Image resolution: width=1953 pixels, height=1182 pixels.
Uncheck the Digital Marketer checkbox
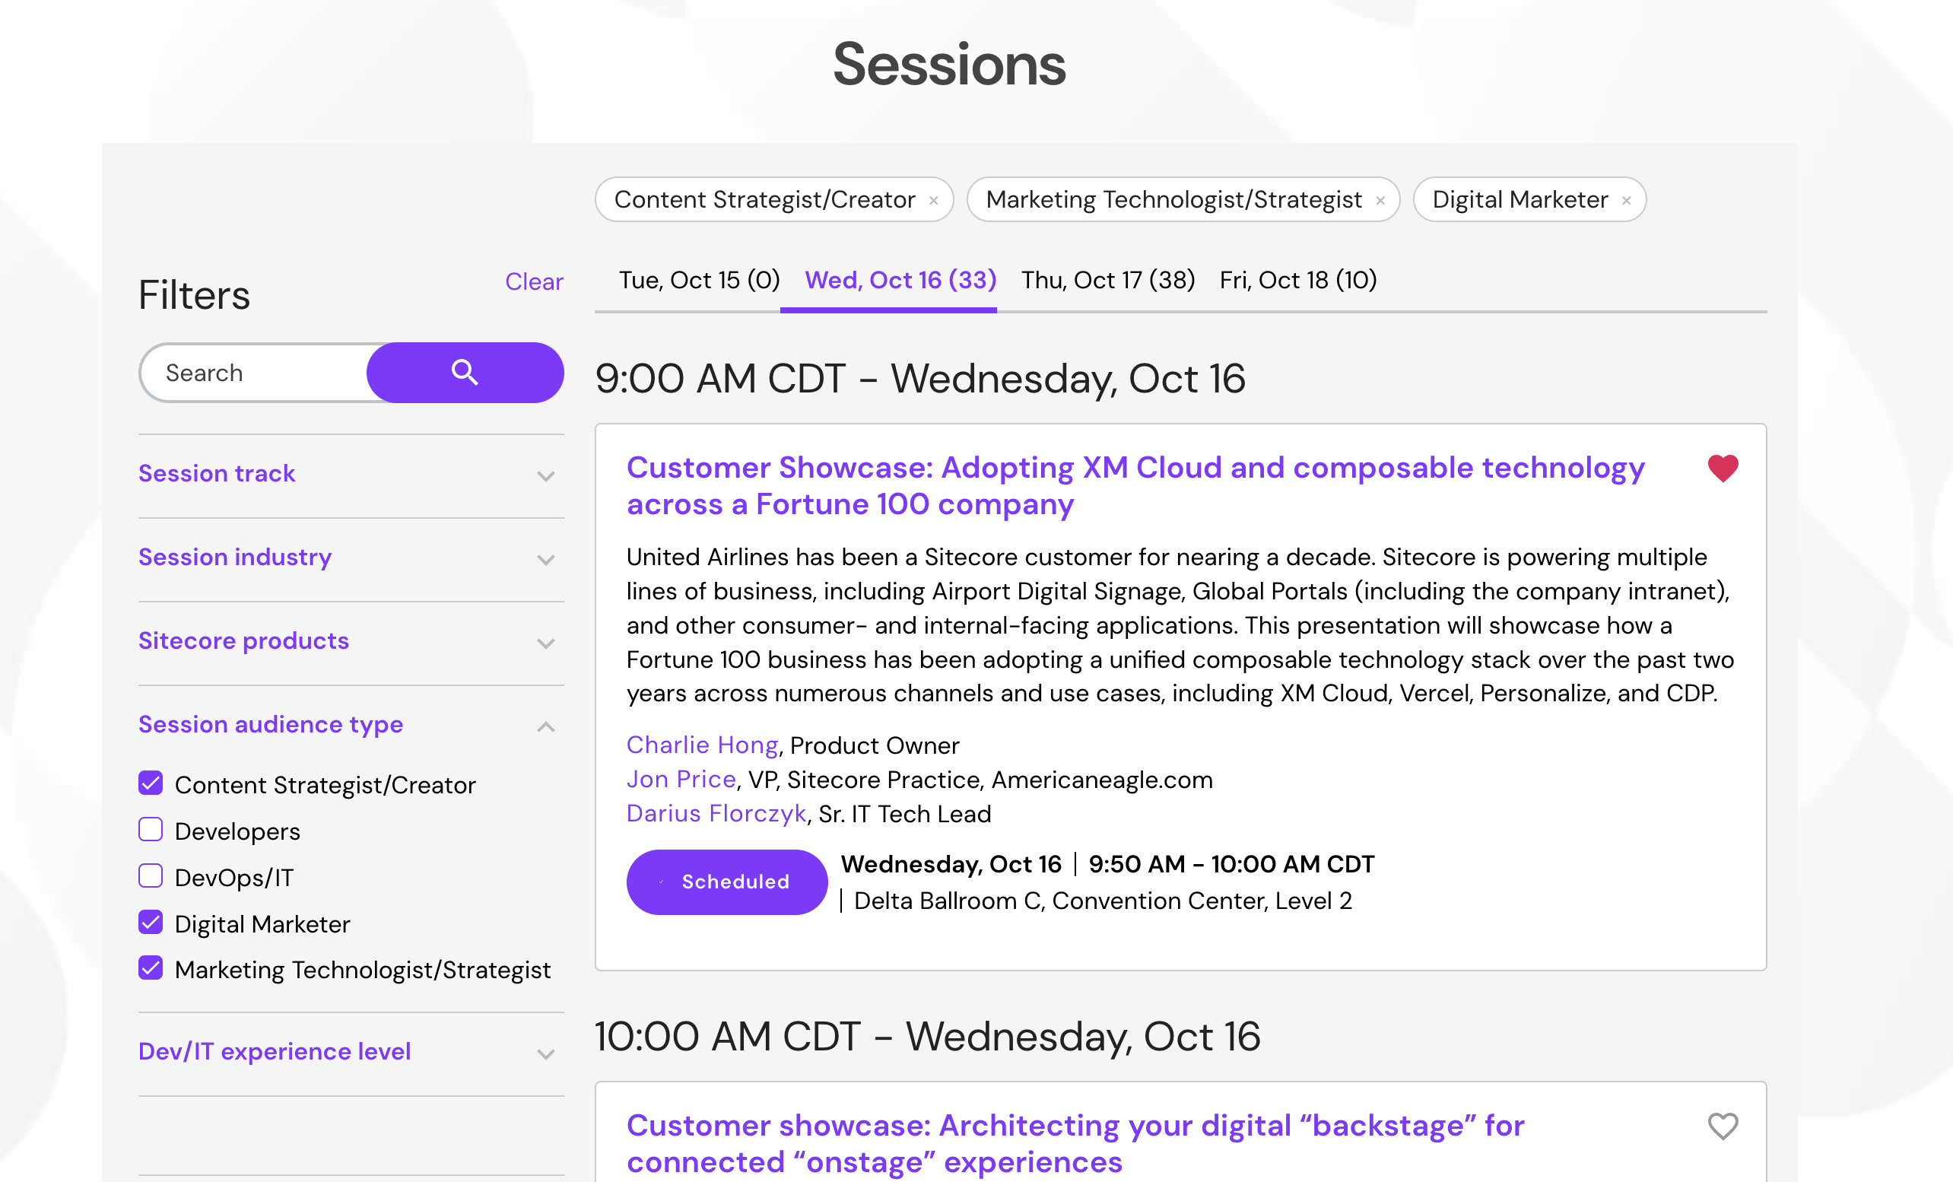coord(151,922)
